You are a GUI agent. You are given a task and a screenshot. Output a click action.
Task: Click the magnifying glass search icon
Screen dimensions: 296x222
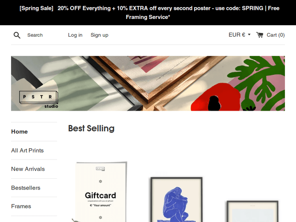point(17,35)
